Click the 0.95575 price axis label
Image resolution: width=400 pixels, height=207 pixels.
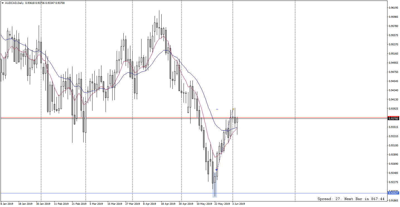click(393, 35)
